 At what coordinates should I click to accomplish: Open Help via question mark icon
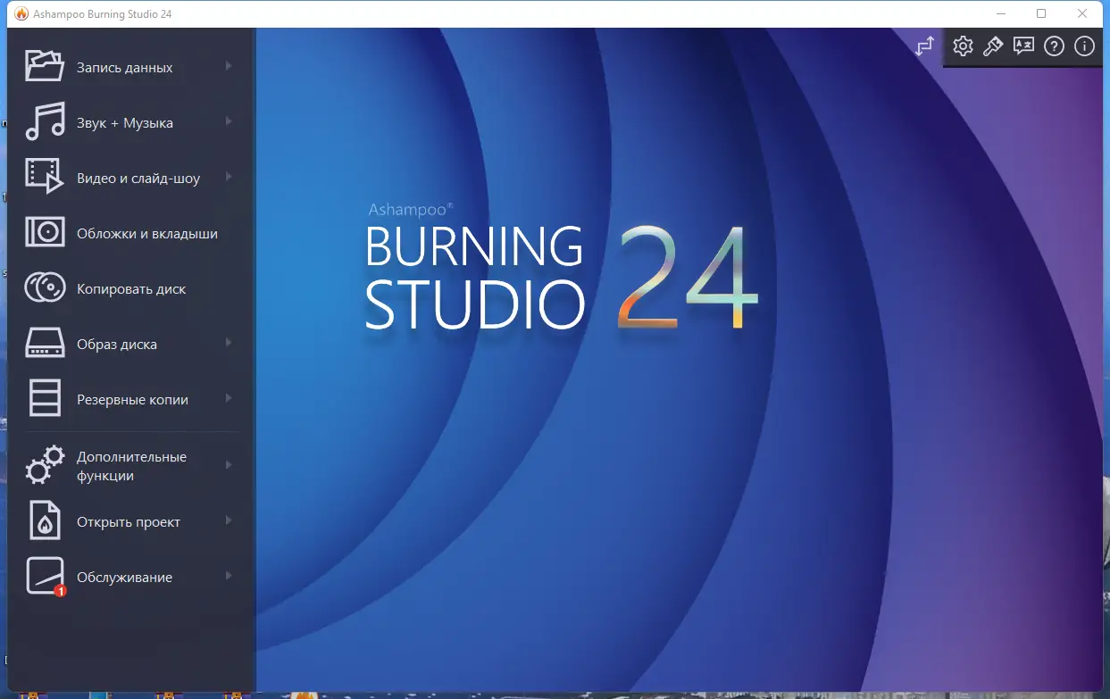(1054, 46)
